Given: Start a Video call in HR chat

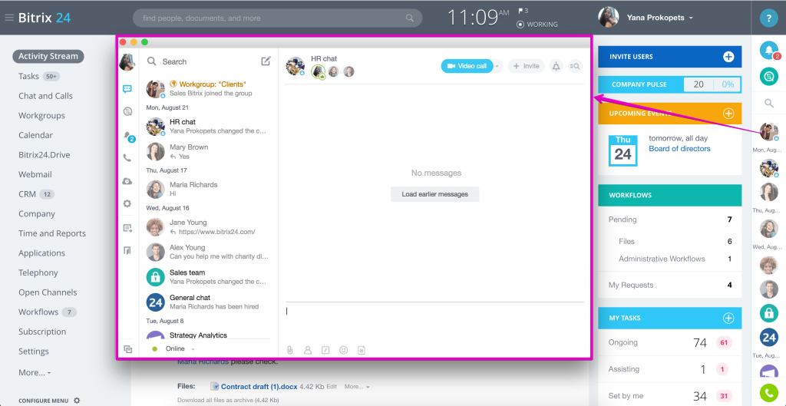Looking at the screenshot, I should click(467, 66).
